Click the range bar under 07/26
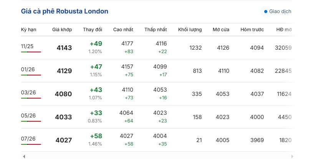Viewport: 313px width, 159px height. 31,144
